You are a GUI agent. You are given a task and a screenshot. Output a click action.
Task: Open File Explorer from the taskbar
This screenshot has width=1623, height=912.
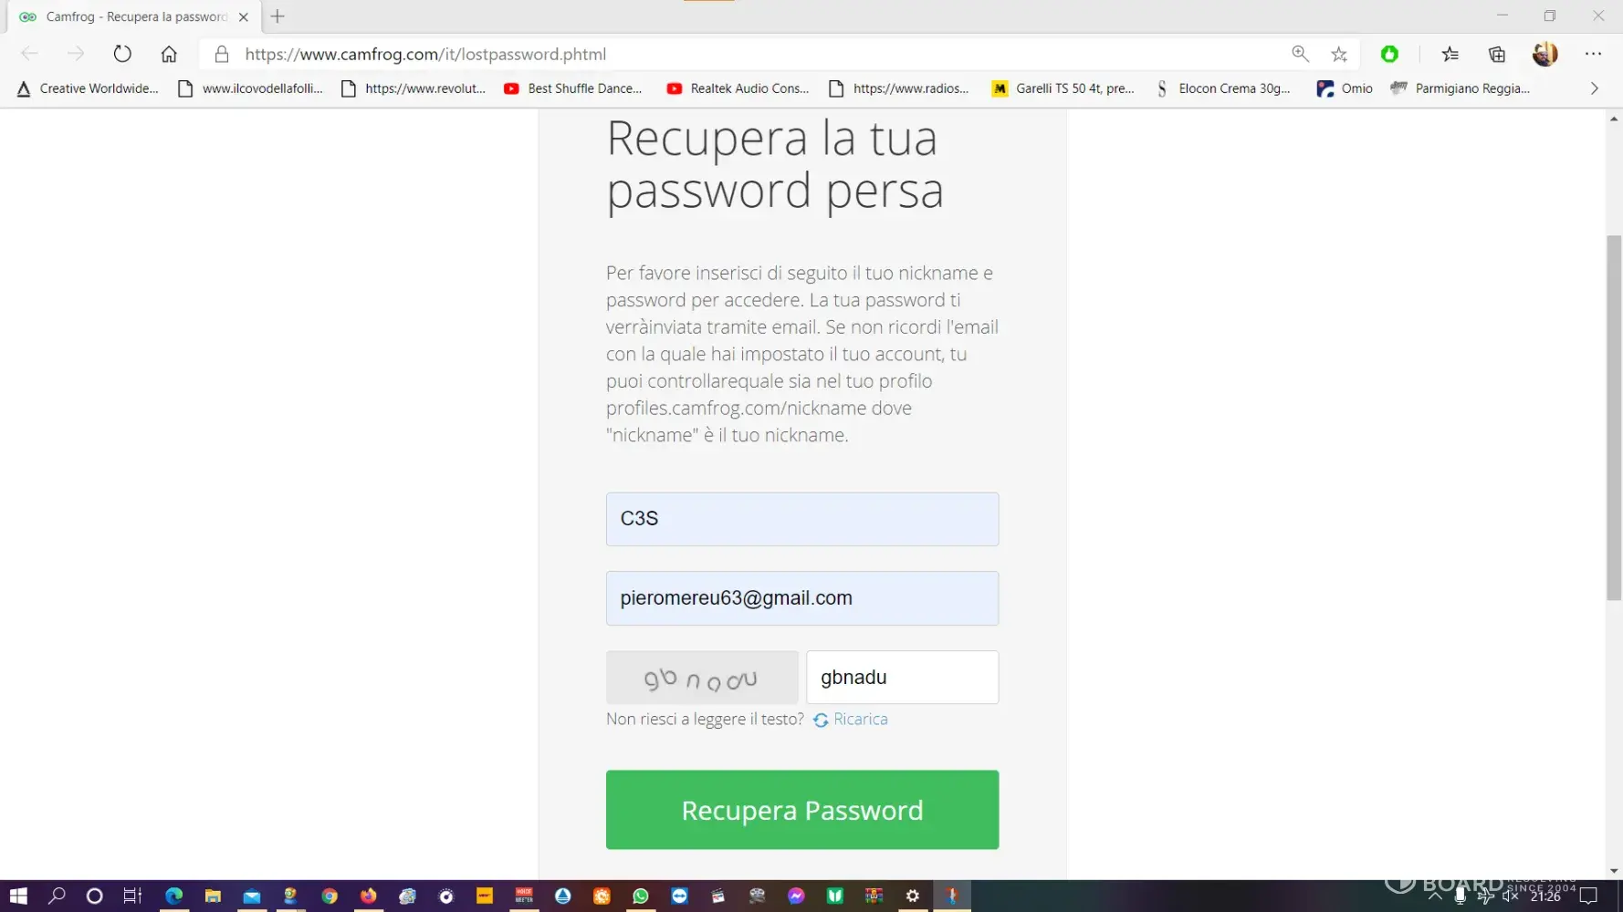point(213,896)
